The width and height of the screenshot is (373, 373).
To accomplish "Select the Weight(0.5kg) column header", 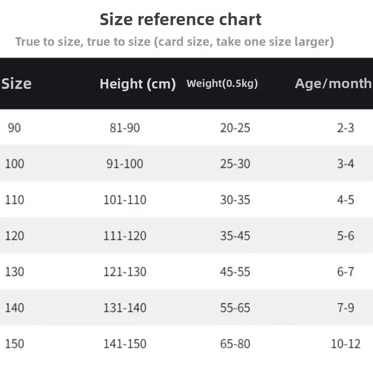I will pos(222,84).
